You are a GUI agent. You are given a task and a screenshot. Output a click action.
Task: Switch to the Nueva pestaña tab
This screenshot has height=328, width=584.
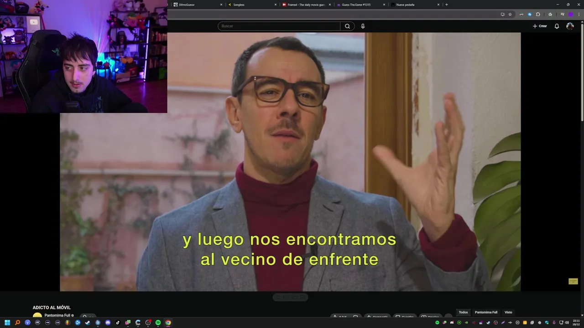tap(415, 5)
